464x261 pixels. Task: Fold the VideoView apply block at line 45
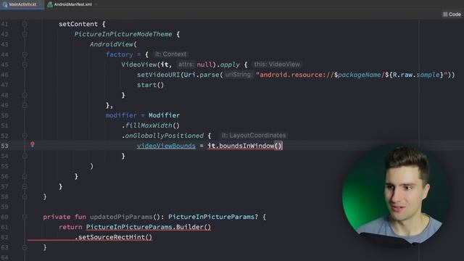(x=25, y=65)
